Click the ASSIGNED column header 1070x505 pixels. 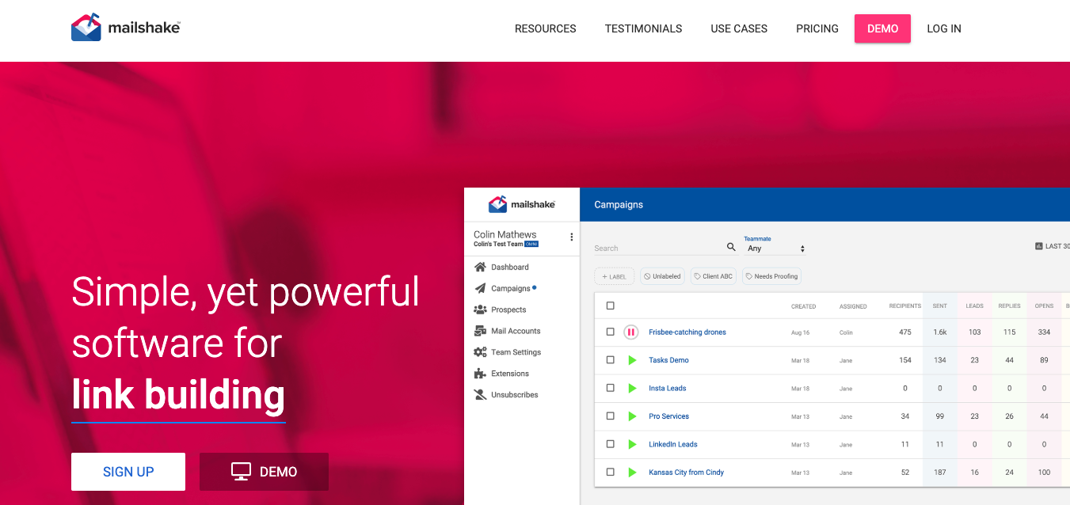(x=853, y=307)
